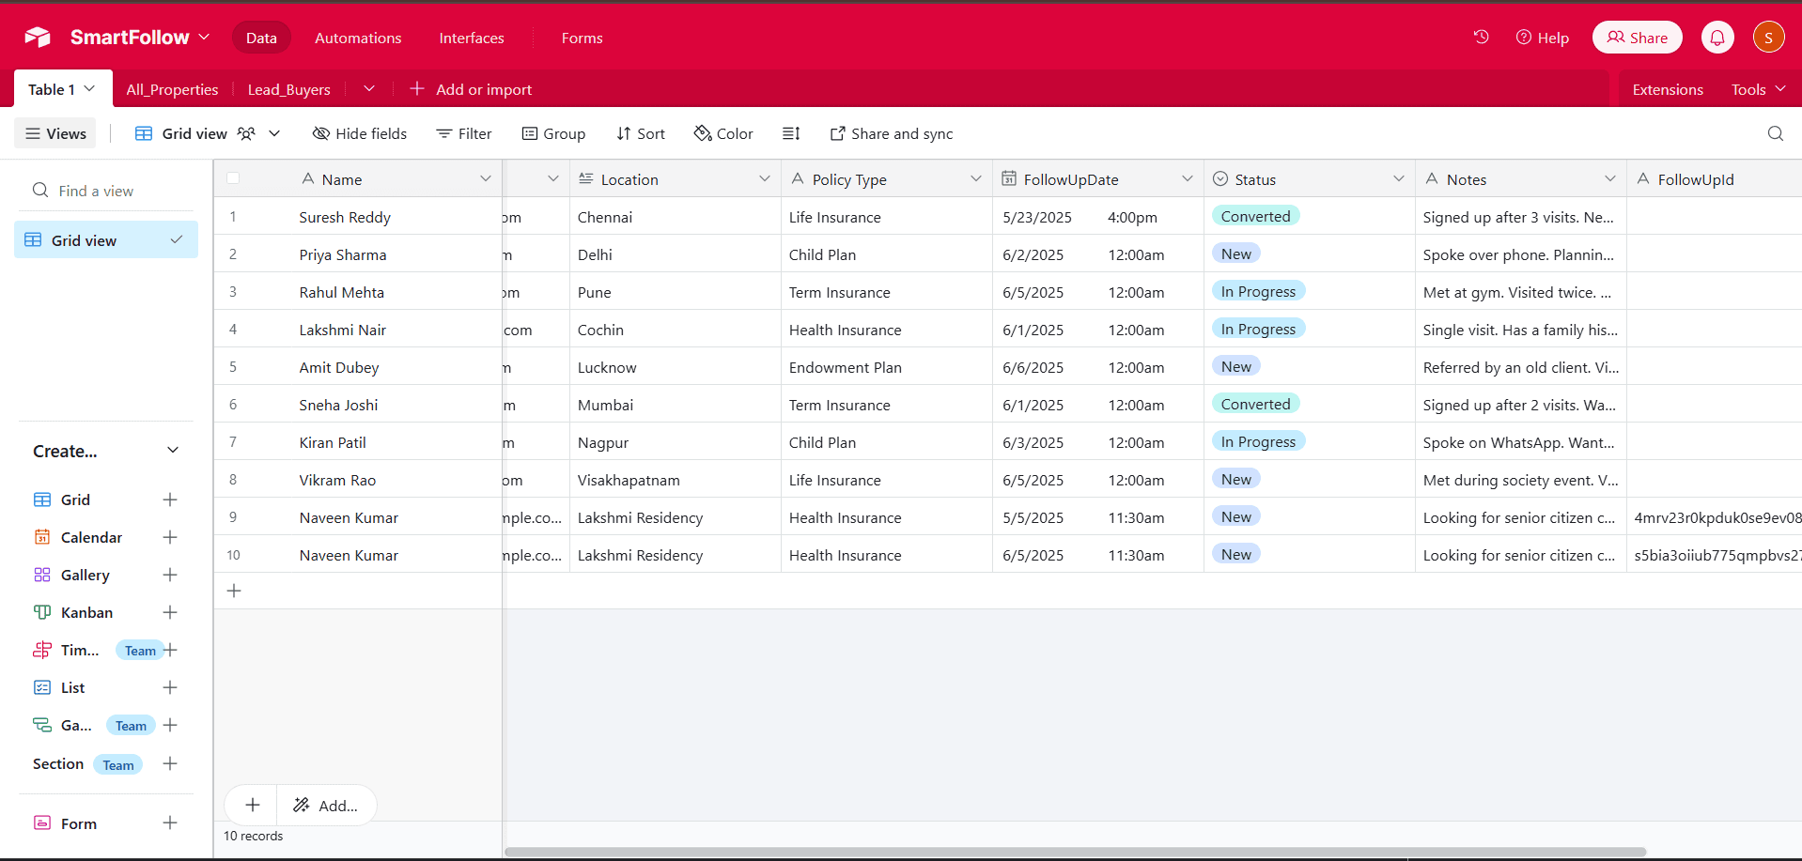
Task: Click the SmartFollow logo icon
Action: point(38,38)
